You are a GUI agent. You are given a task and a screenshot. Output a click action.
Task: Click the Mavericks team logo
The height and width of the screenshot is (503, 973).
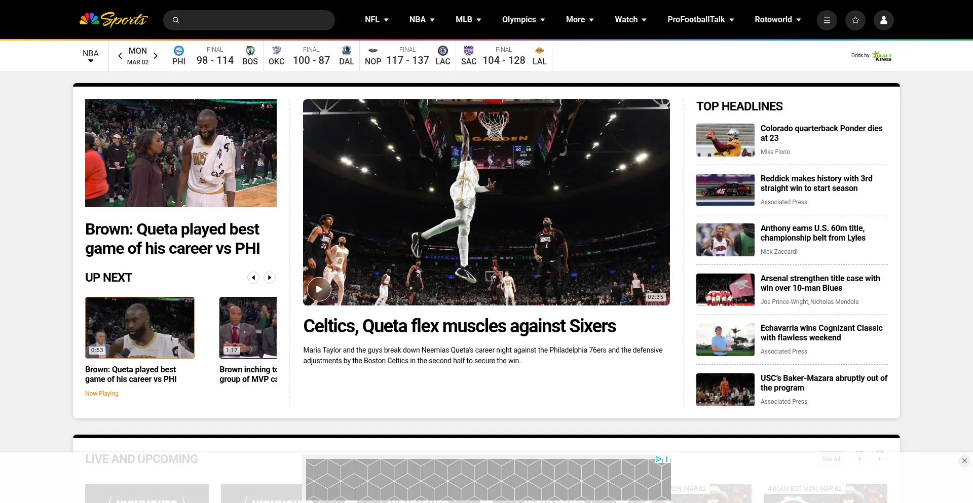point(347,51)
